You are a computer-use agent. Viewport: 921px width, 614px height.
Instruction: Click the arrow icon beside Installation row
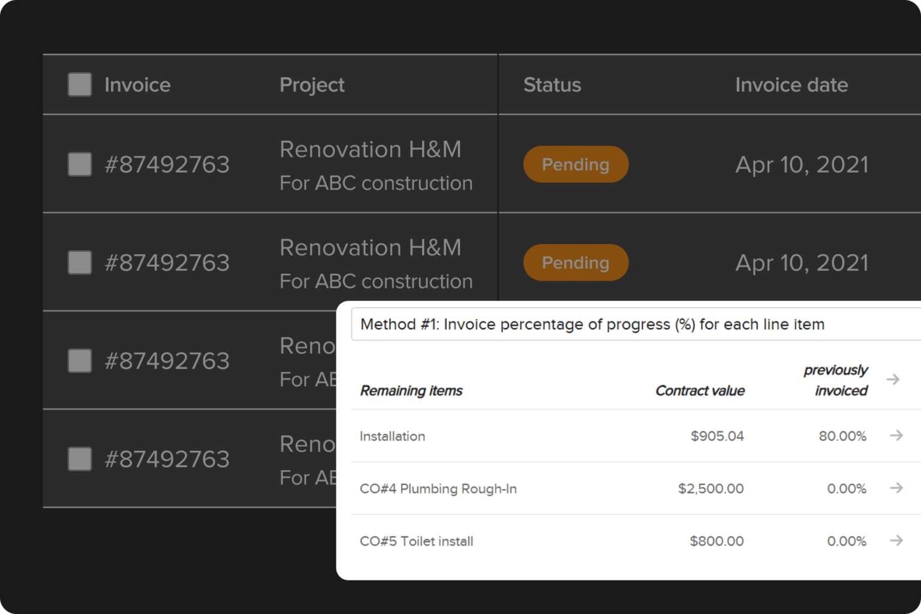click(x=896, y=436)
